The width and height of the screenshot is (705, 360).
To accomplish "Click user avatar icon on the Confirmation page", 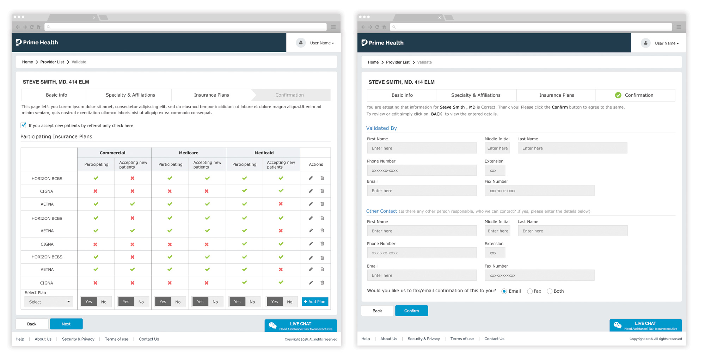I will coord(645,43).
